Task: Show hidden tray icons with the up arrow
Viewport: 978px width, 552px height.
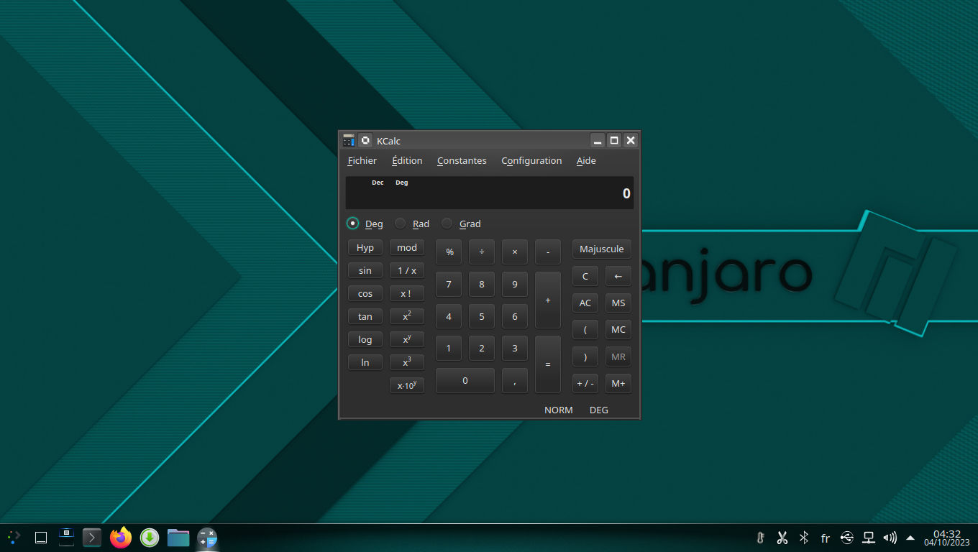Action: 910,538
